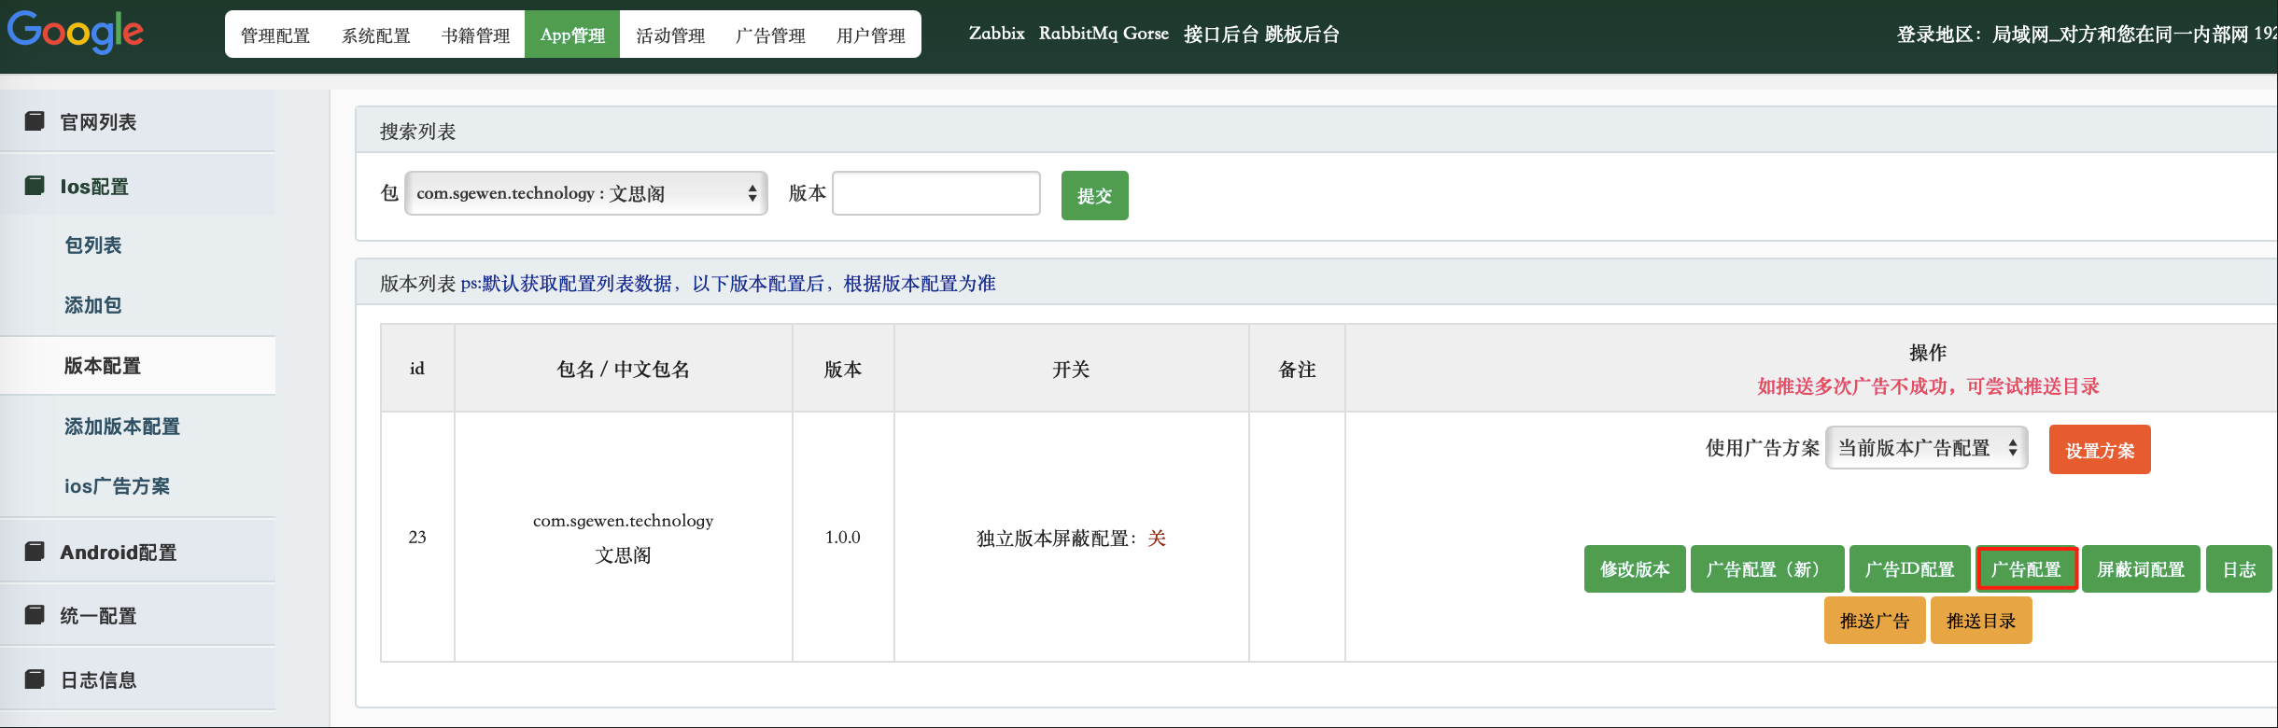The image size is (2278, 728).
Task: Click the 推送目录 button
Action: point(1980,621)
